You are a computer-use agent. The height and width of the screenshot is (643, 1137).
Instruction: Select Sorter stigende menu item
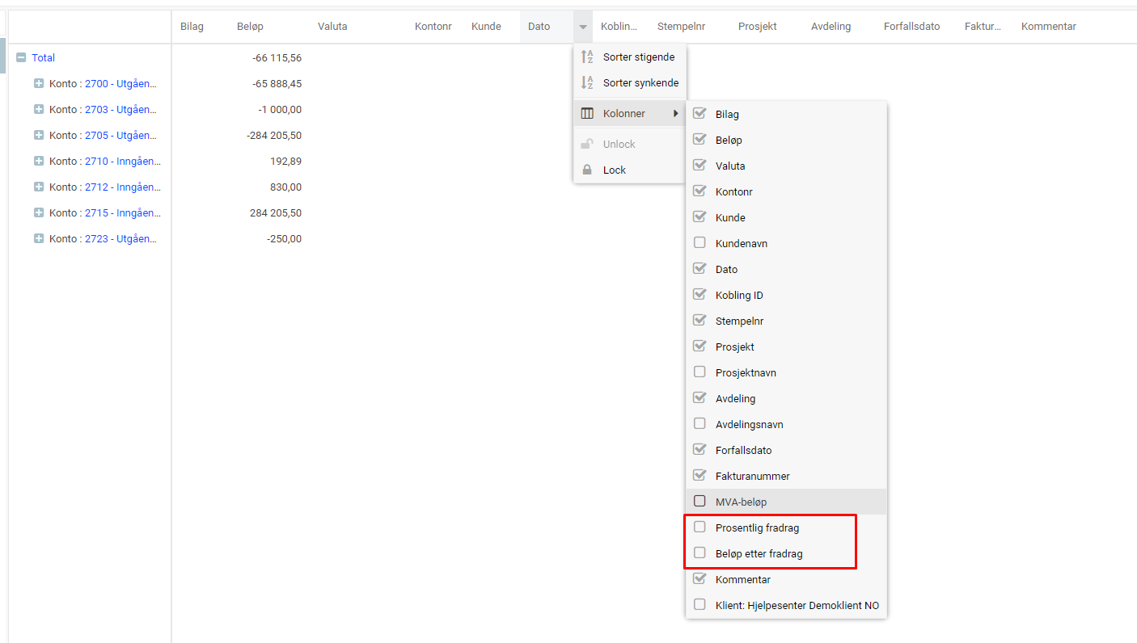(638, 57)
